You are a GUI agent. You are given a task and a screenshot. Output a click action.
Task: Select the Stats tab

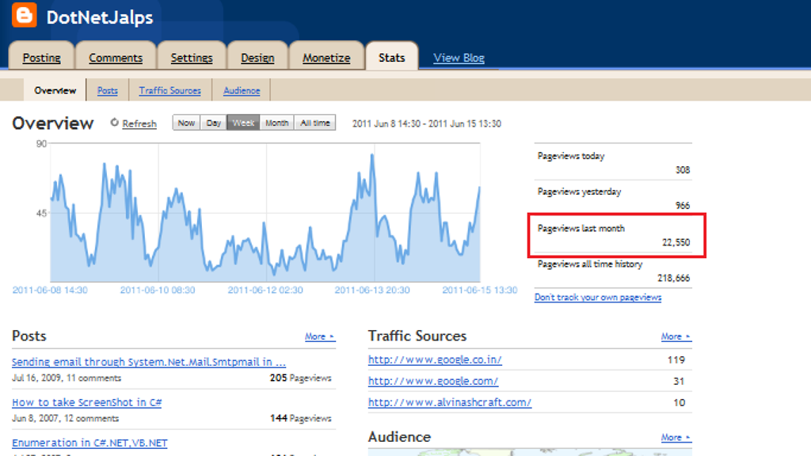(391, 57)
